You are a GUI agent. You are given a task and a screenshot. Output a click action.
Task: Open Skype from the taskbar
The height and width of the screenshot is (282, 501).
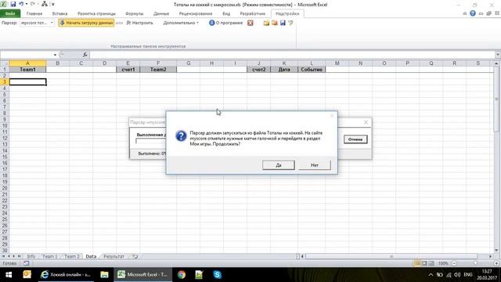[x=218, y=275]
